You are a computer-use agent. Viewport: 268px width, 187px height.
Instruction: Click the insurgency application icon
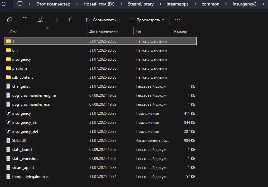coord(8,113)
